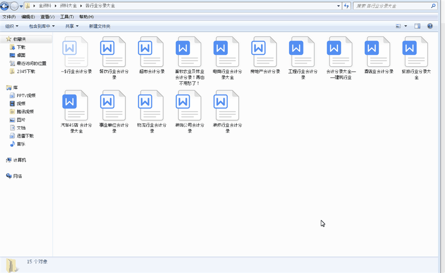Open the 帮助(H) menu
The width and height of the screenshot is (445, 273).
(86, 17)
